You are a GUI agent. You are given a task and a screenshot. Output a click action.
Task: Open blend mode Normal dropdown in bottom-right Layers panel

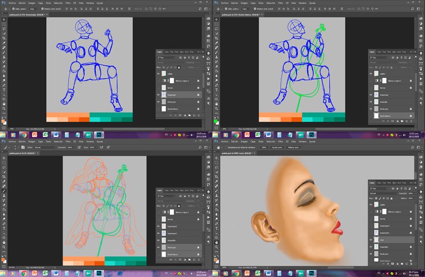383,193
